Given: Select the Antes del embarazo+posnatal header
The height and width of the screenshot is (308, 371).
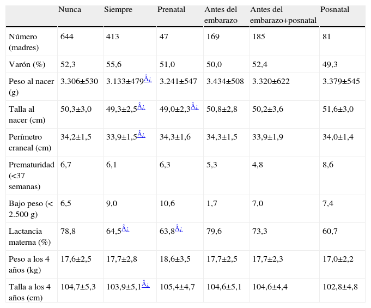Looking at the screenshot, I should 283,15.
